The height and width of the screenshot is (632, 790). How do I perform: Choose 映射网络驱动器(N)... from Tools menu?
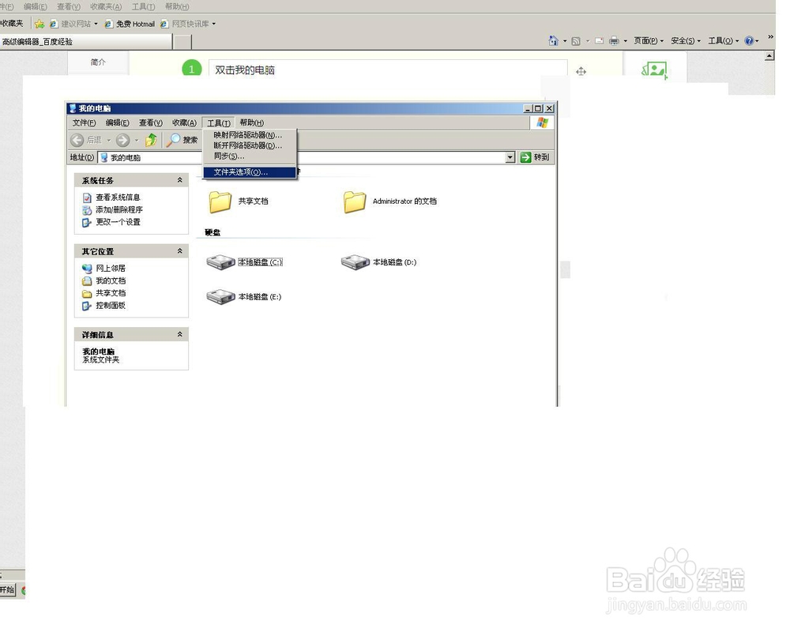(x=250, y=135)
